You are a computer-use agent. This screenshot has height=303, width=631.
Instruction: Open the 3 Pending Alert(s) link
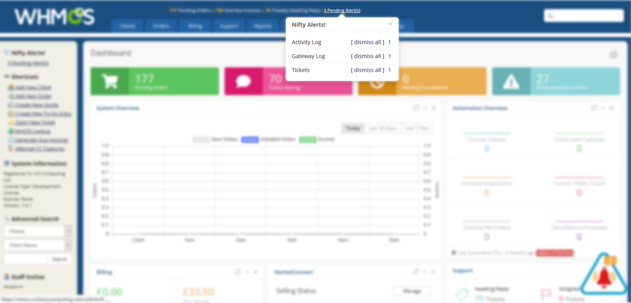342,10
